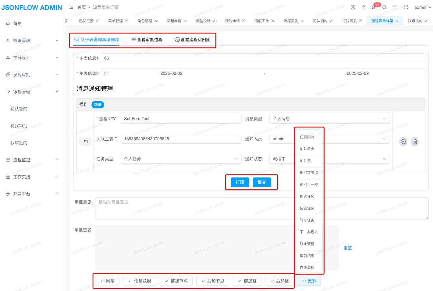This screenshot has width=433, height=291.
Task: Click the hamburger menu collapse icon
Action: (71, 7)
